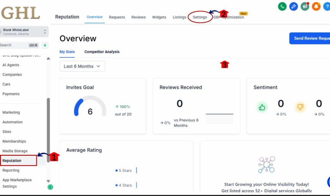Viewport: 330px width, 196px height.
Task: Expand the Last 6 Months date dropdown
Action: pos(82,66)
